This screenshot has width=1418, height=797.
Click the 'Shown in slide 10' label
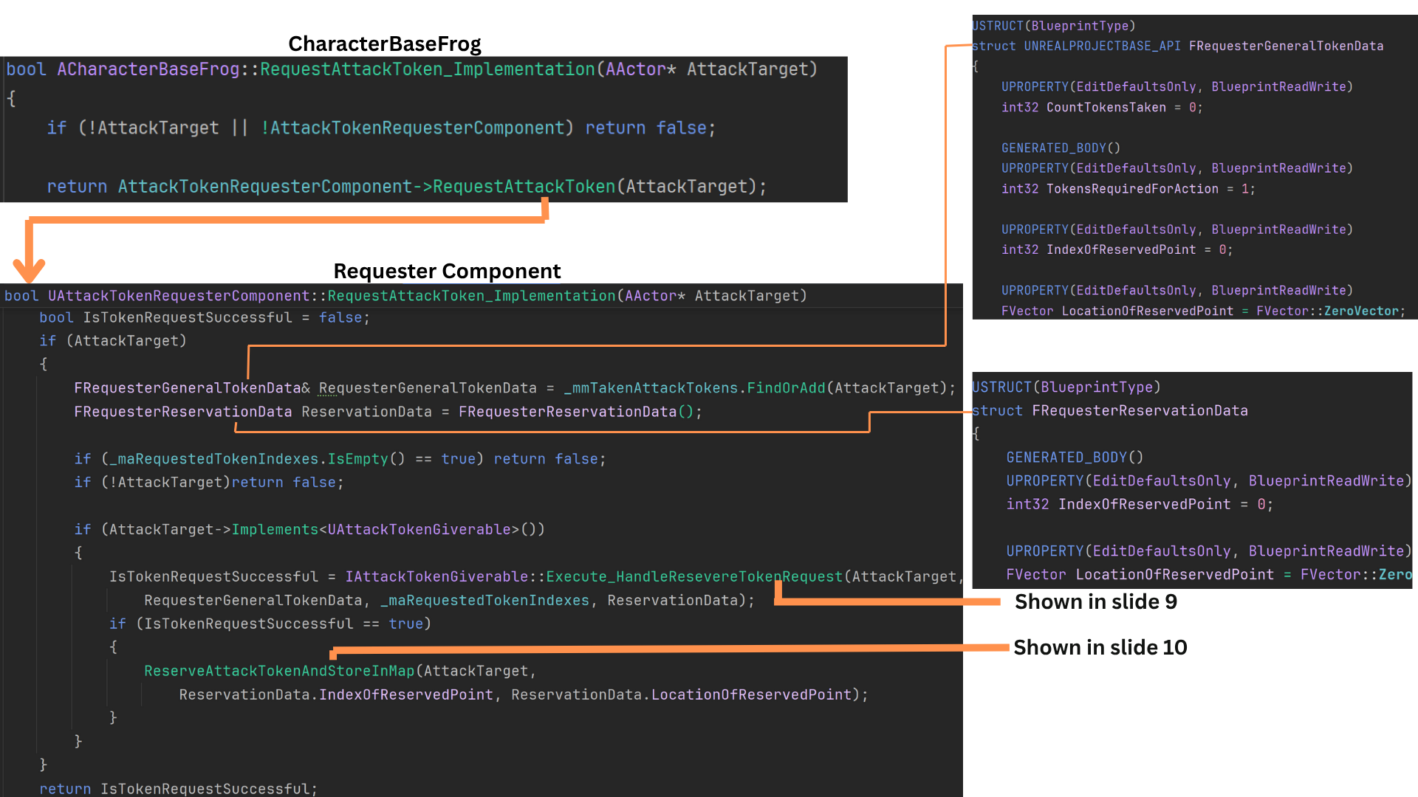pyautogui.click(x=1100, y=648)
